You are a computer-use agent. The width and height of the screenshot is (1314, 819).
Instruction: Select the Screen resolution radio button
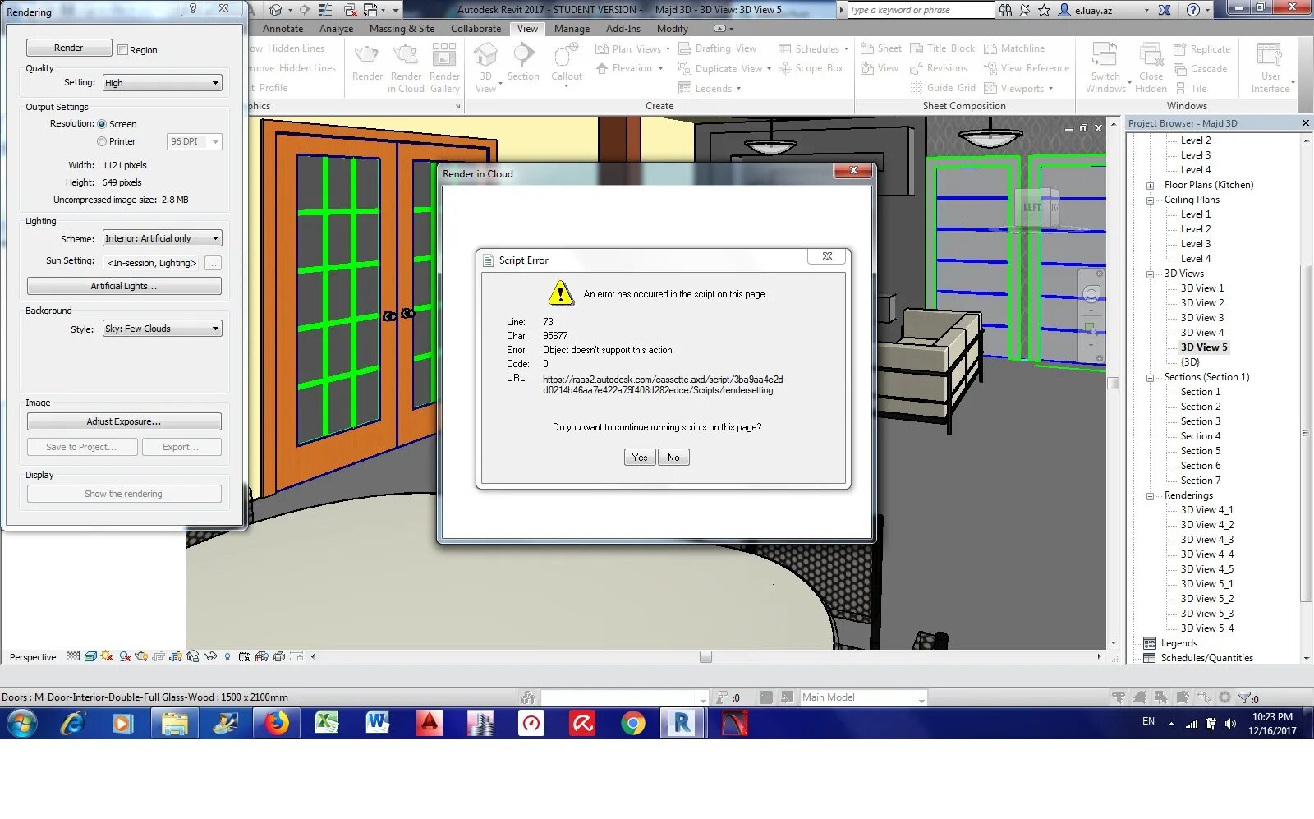pos(102,124)
